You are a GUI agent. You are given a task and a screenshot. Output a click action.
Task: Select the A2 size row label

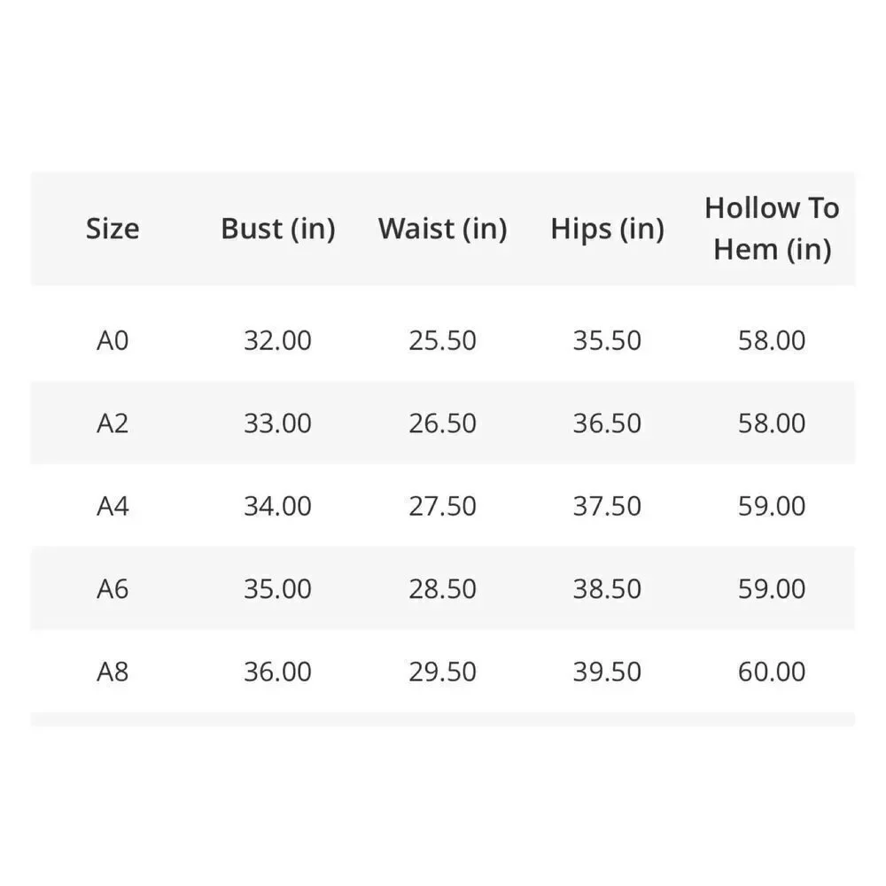pyautogui.click(x=113, y=424)
